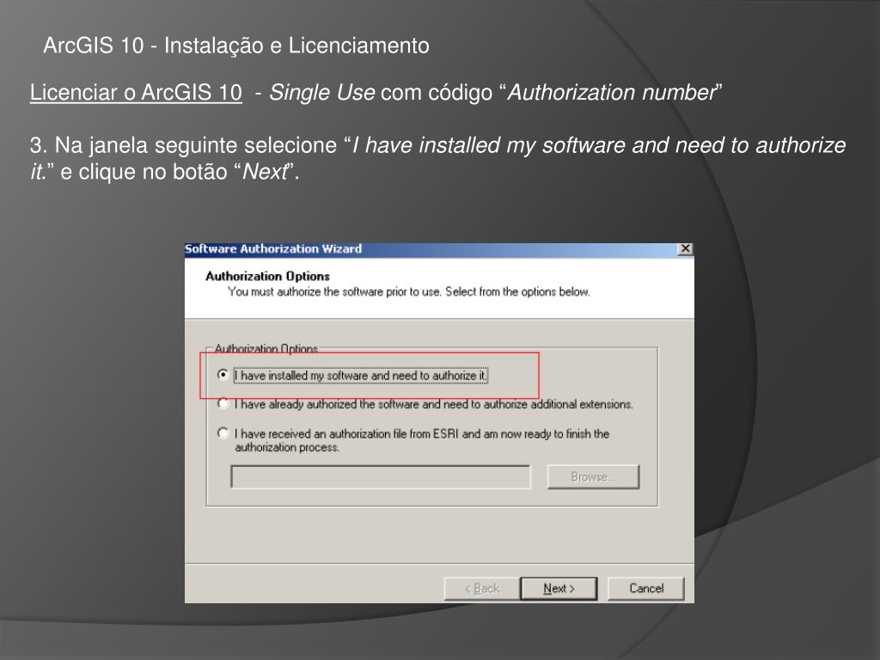The height and width of the screenshot is (660, 880).
Task: Click the 'Authorization Options' group box label
Action: [266, 349]
